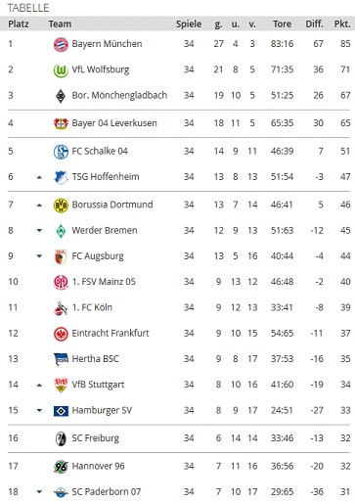This screenshot has height=503, width=355.
Task: Open the Hertha BSC team link
Action: [95, 359]
